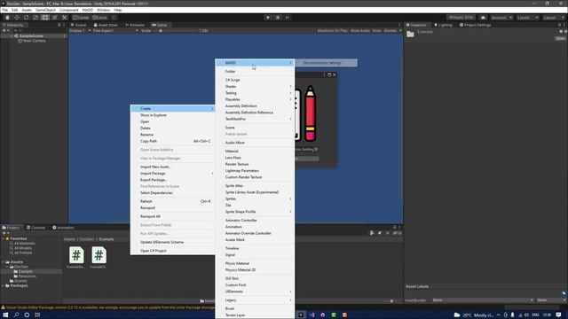Viewport: 568px width, 319px height.
Task: Select Main Camera in the Hierarchy
Action: pos(34,41)
